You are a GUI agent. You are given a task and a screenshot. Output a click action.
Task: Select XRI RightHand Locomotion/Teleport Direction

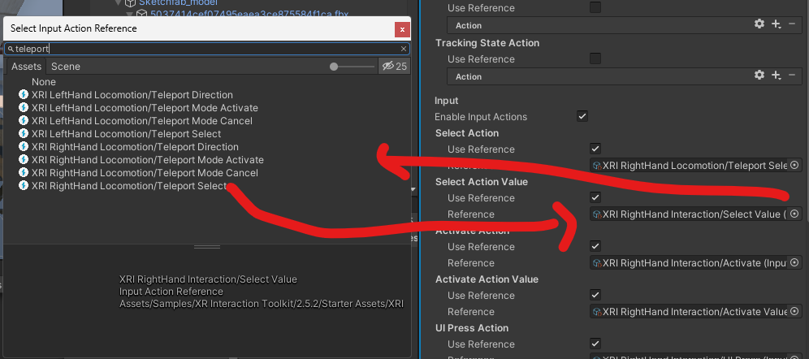[135, 146]
